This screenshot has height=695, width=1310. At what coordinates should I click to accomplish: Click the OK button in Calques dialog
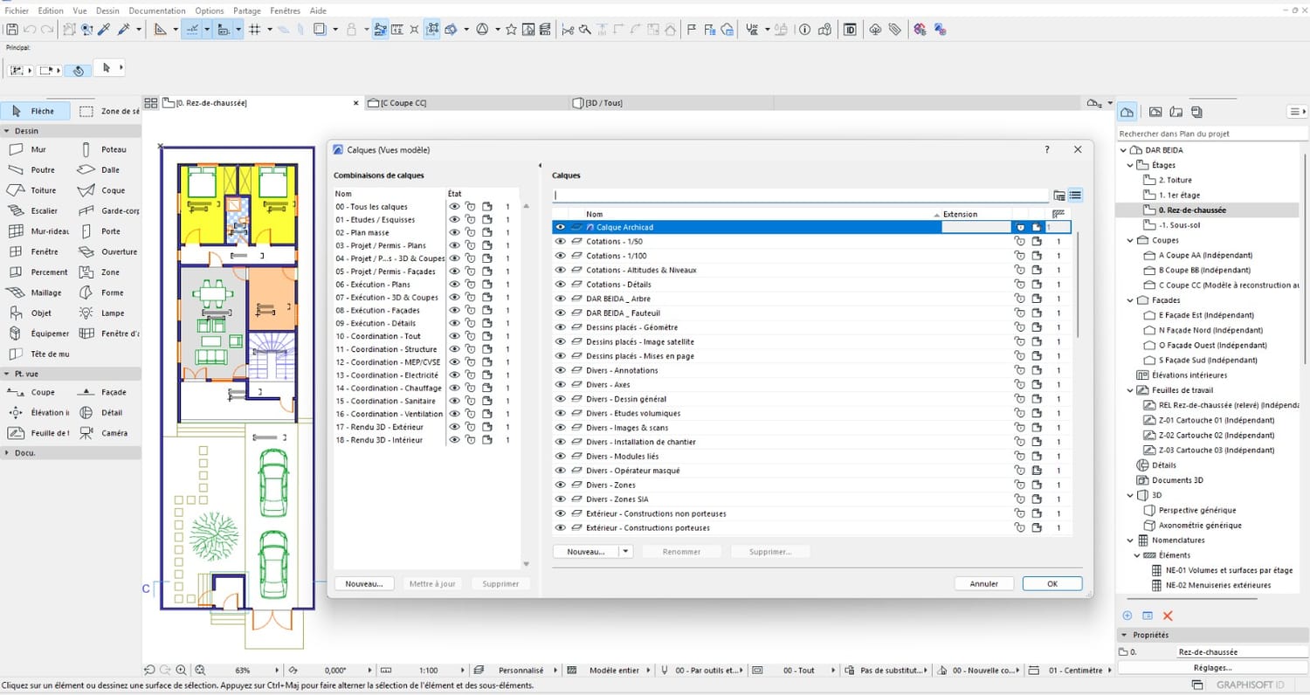point(1051,583)
